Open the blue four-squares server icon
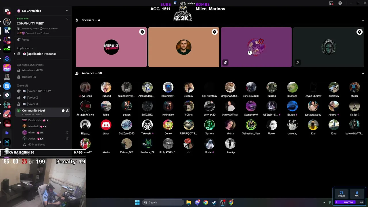Screen dimensions: 368x207 coord(7,86)
